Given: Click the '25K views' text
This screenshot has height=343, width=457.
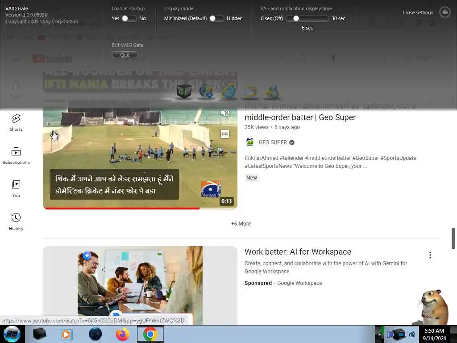Looking at the screenshot, I should tap(257, 127).
